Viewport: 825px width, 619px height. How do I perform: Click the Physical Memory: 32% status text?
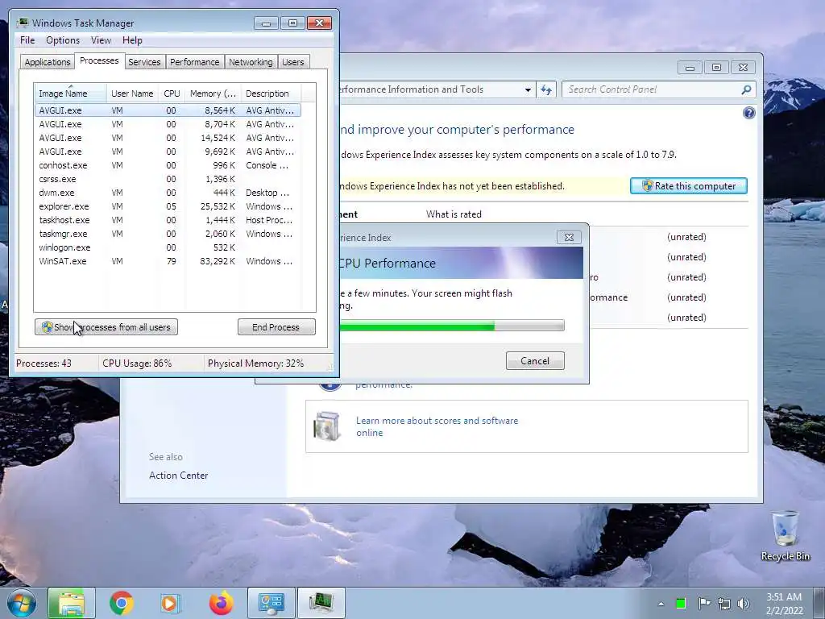point(255,364)
